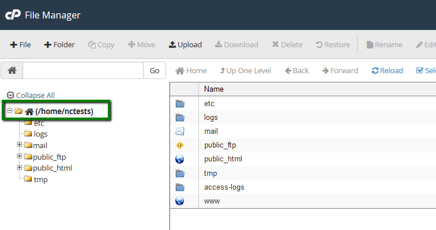The image size is (436, 230).
Task: Select public_html in the tree
Action: click(52, 168)
